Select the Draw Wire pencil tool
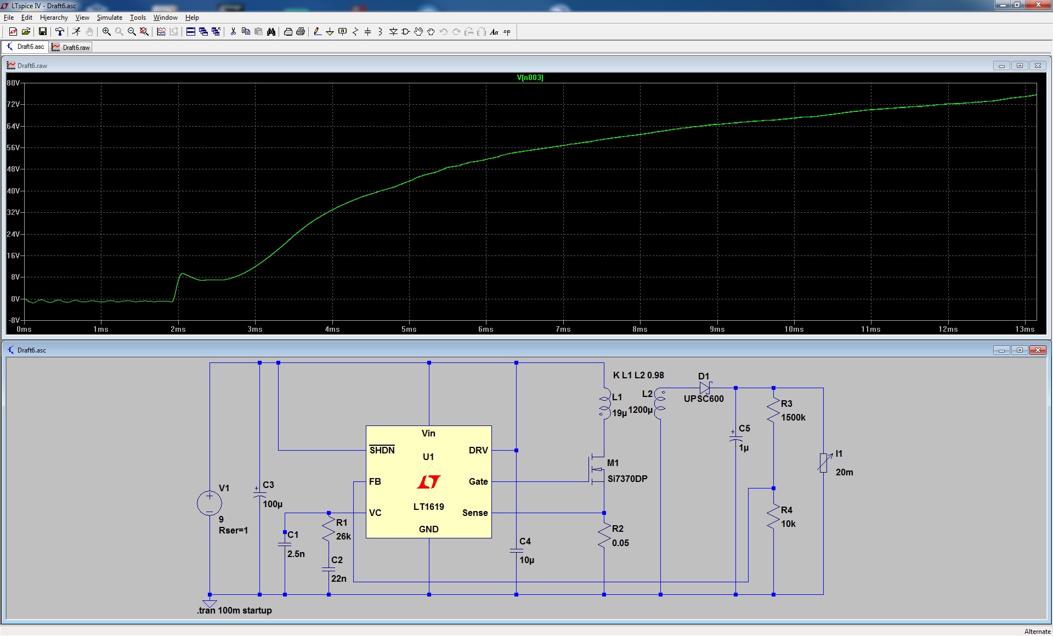Viewport: 1053px width, 636px height. pos(318,32)
